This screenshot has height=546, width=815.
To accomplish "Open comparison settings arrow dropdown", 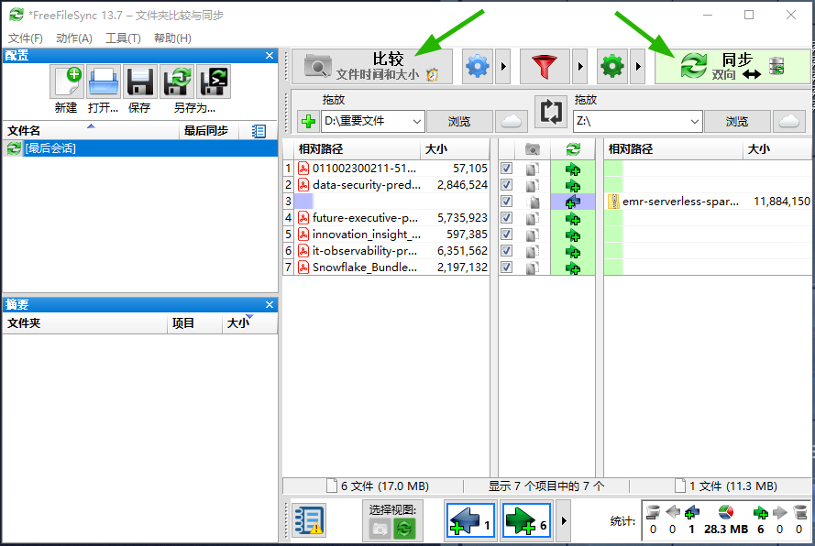I will point(502,67).
